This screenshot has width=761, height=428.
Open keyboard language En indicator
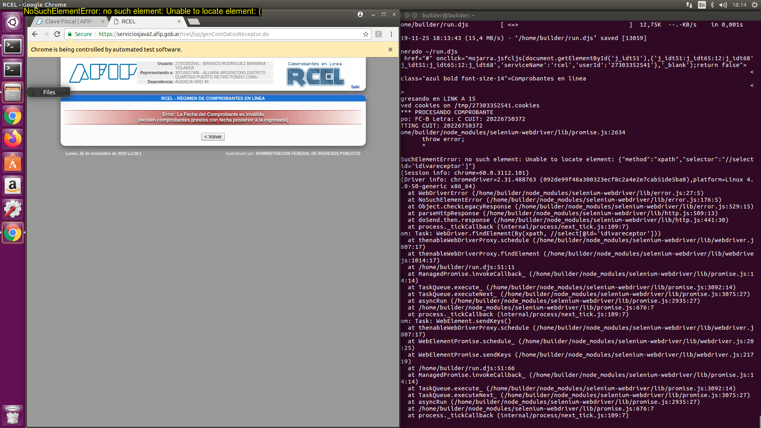point(702,5)
